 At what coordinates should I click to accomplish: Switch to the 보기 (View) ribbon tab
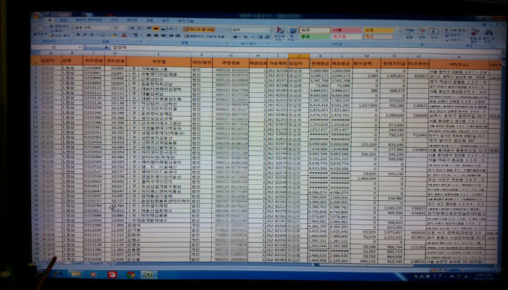165,20
